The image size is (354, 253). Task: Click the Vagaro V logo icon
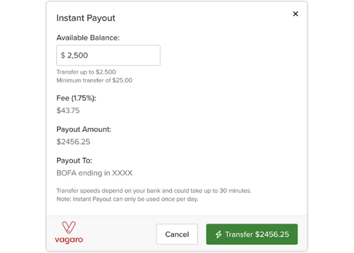[x=68, y=228]
